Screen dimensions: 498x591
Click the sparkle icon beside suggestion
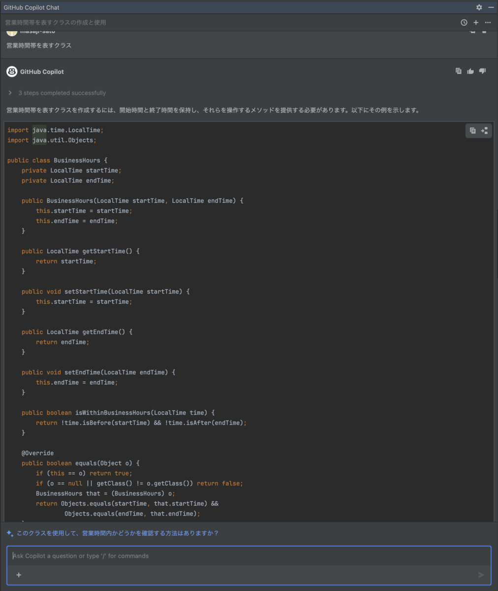click(10, 533)
